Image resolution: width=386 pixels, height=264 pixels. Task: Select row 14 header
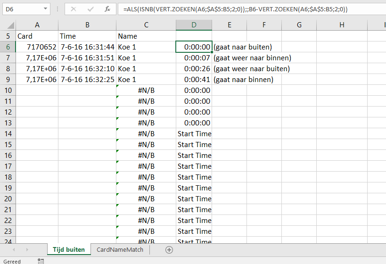click(x=8, y=134)
